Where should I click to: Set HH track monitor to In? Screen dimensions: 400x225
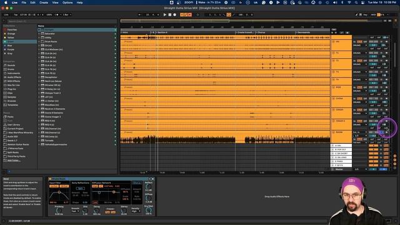(x=354, y=42)
